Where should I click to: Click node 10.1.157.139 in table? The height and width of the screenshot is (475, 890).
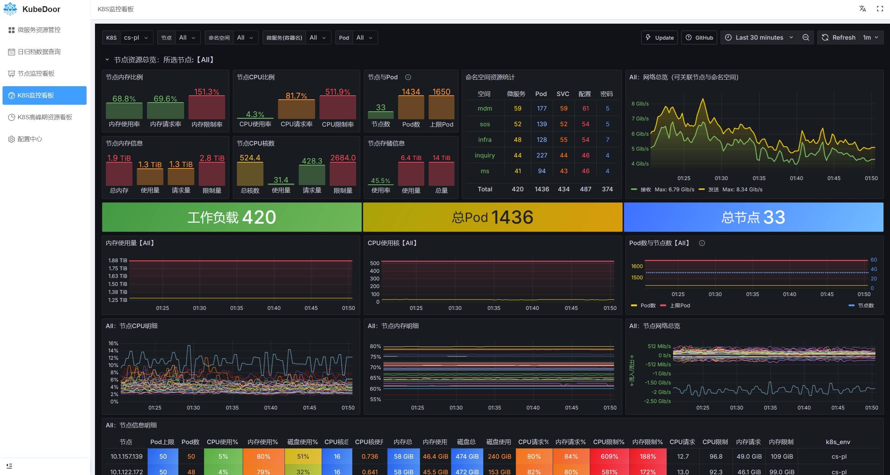coord(126,456)
